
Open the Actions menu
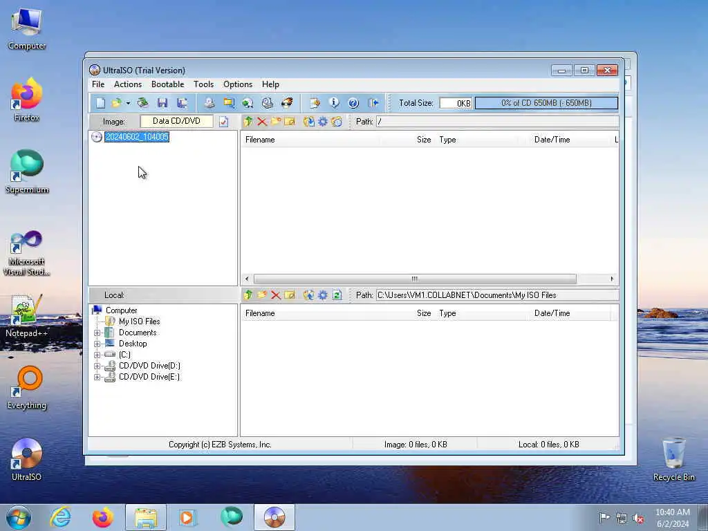[128, 84]
